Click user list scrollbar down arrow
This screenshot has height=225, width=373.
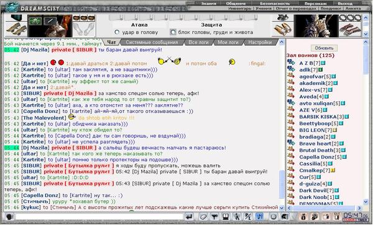pyautogui.click(x=366, y=201)
